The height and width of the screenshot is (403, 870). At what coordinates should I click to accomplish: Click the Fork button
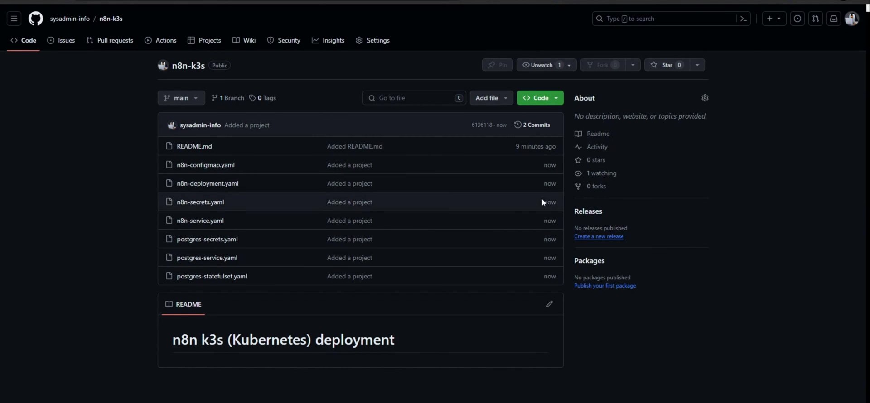coord(603,65)
